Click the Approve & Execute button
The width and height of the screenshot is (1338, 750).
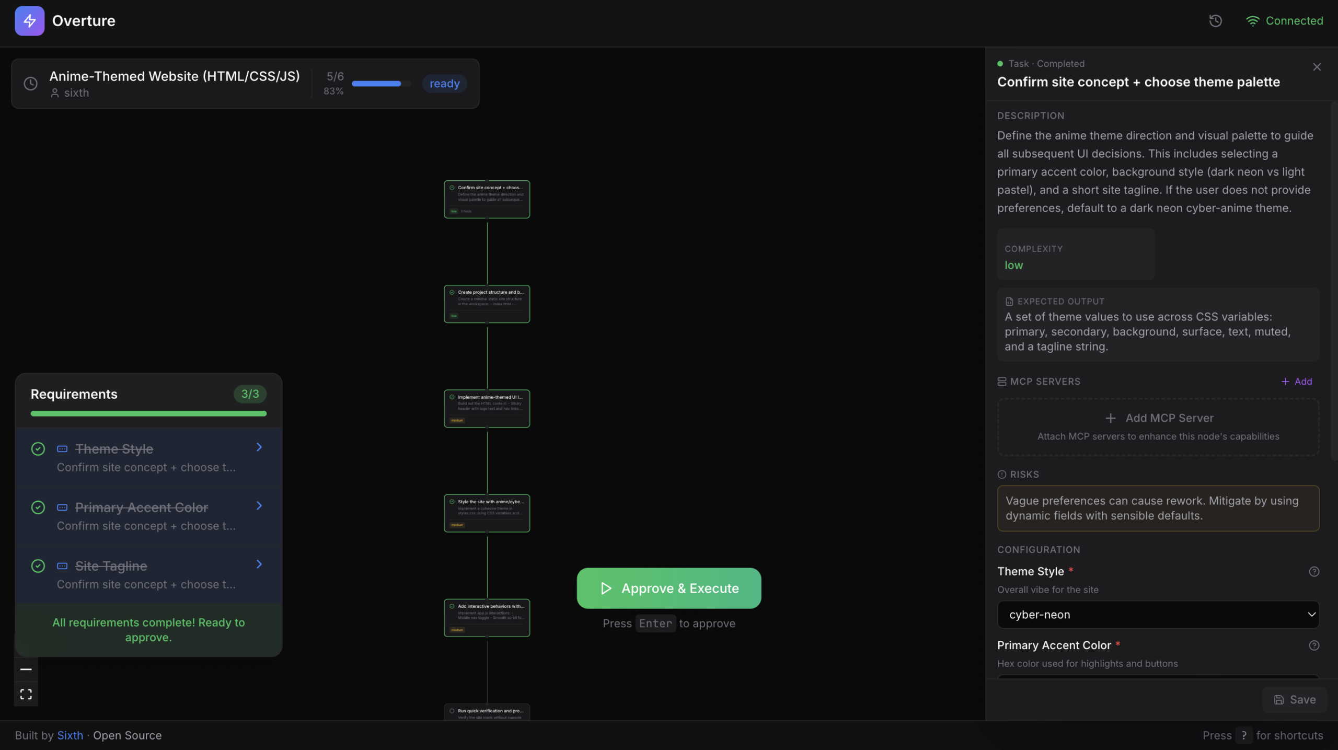point(668,588)
